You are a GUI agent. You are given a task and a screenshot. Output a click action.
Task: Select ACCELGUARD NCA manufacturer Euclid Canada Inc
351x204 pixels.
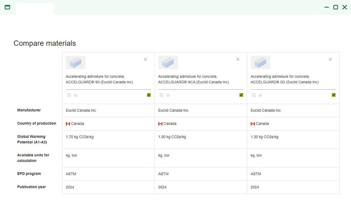point(173,111)
